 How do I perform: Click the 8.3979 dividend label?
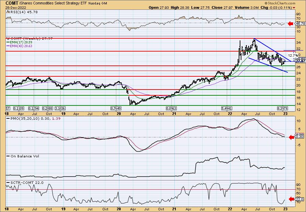[x=283, y=108]
